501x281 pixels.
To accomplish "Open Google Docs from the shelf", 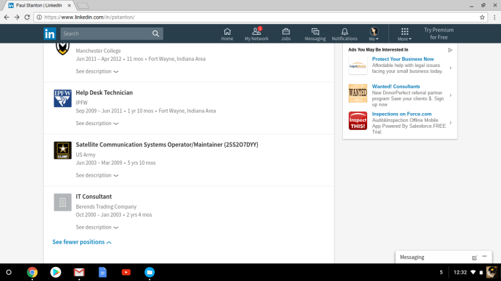I will (x=102, y=272).
